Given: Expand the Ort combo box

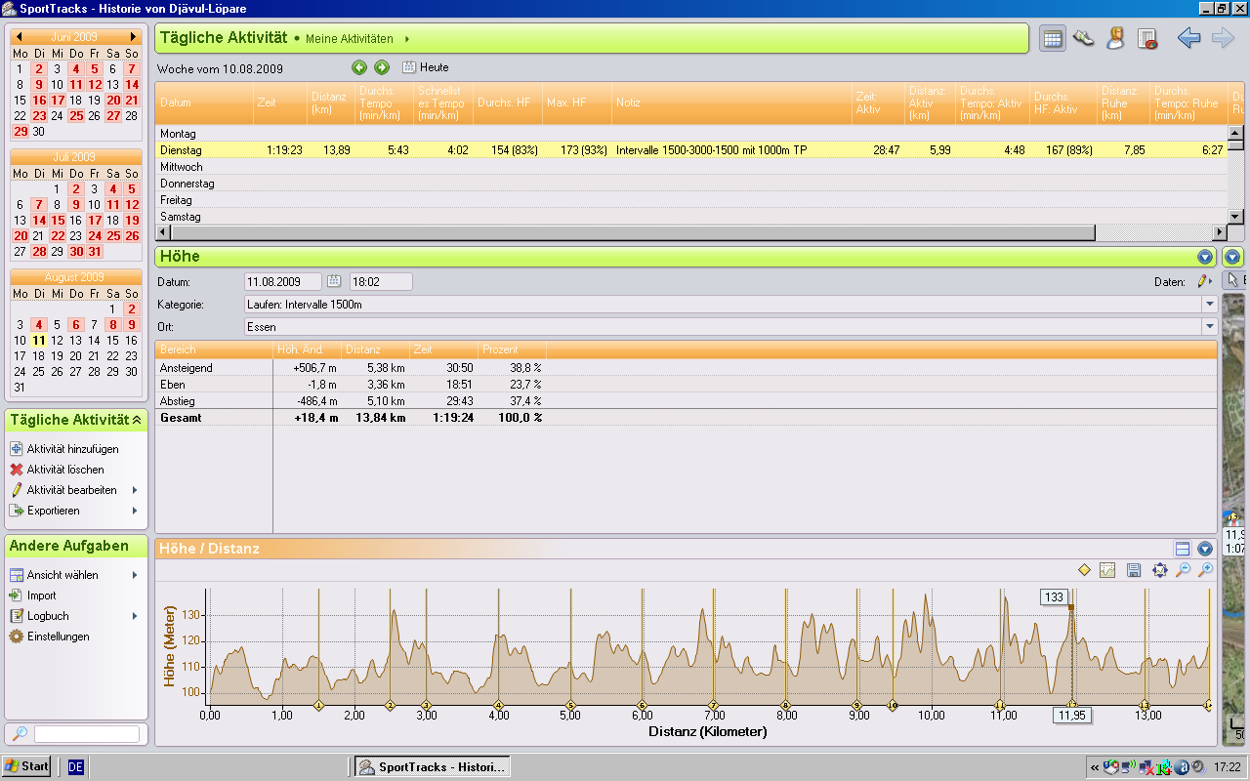Looking at the screenshot, I should pyautogui.click(x=1210, y=327).
